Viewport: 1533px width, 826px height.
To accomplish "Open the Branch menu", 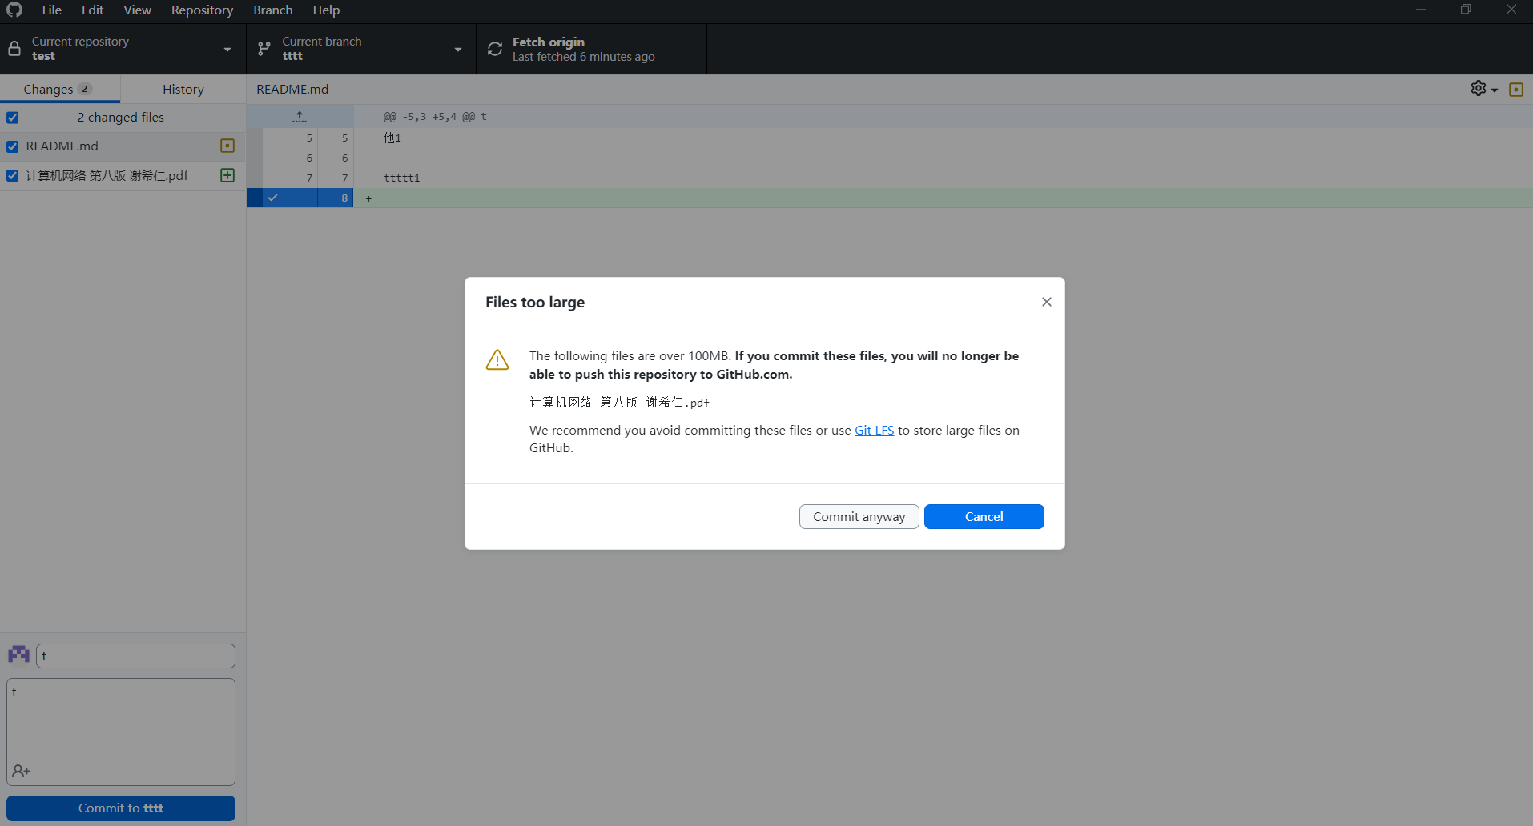I will pyautogui.click(x=273, y=10).
